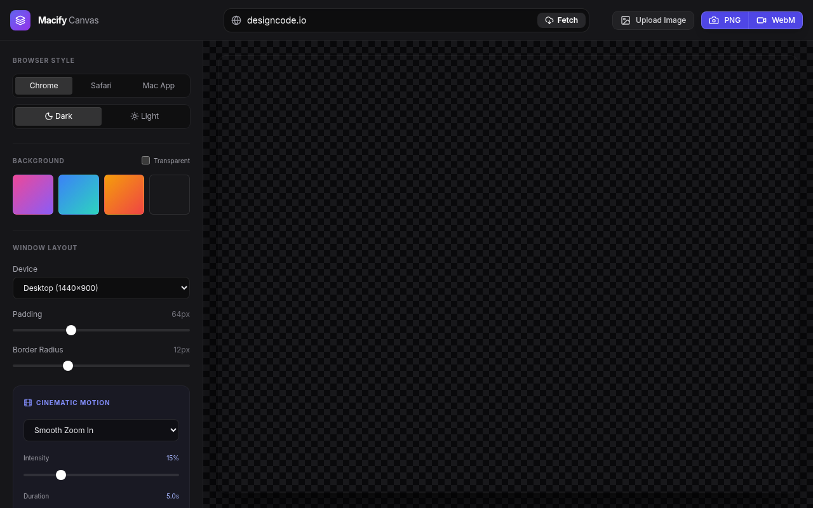Choose the pink-purple gradient background
813x508 pixels.
point(33,194)
